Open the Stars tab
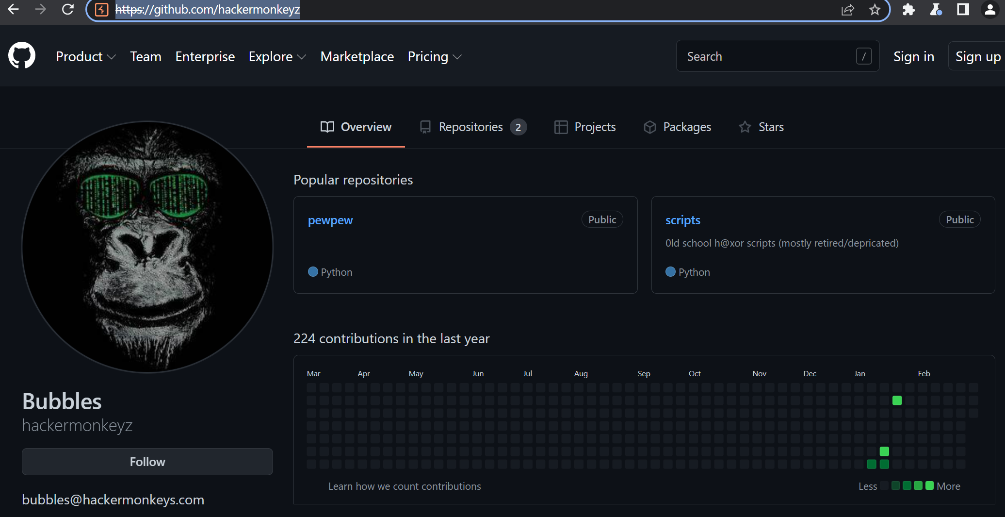Viewport: 1005px width, 517px height. pyautogui.click(x=761, y=127)
